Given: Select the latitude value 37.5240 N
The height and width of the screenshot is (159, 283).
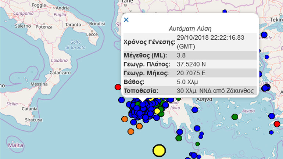Looking at the screenshot, I should [x=191, y=64].
